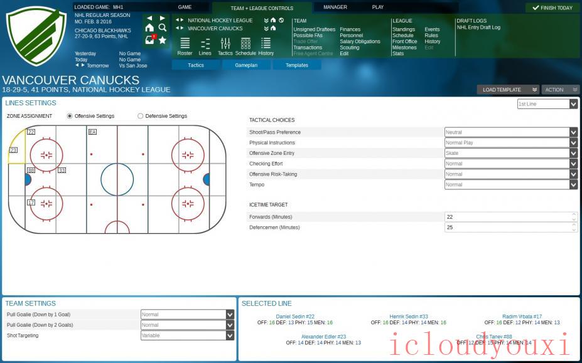Open the Offensive Zone Entry dropdown
582x363 pixels.
[x=511, y=153]
